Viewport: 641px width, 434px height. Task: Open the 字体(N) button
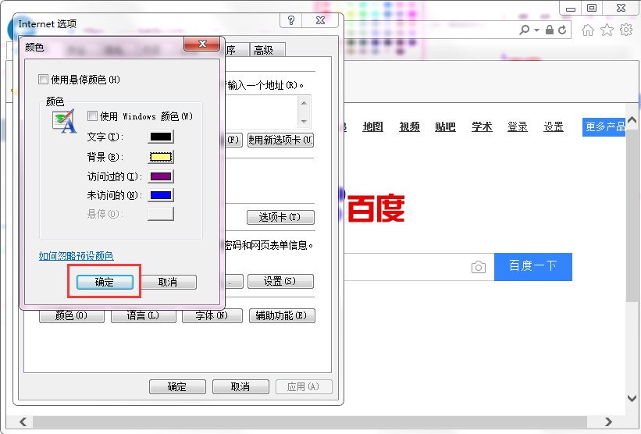click(x=212, y=315)
